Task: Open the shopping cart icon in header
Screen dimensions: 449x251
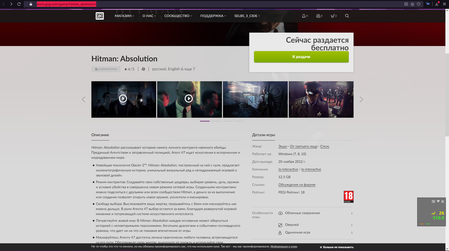Action: pos(332,16)
